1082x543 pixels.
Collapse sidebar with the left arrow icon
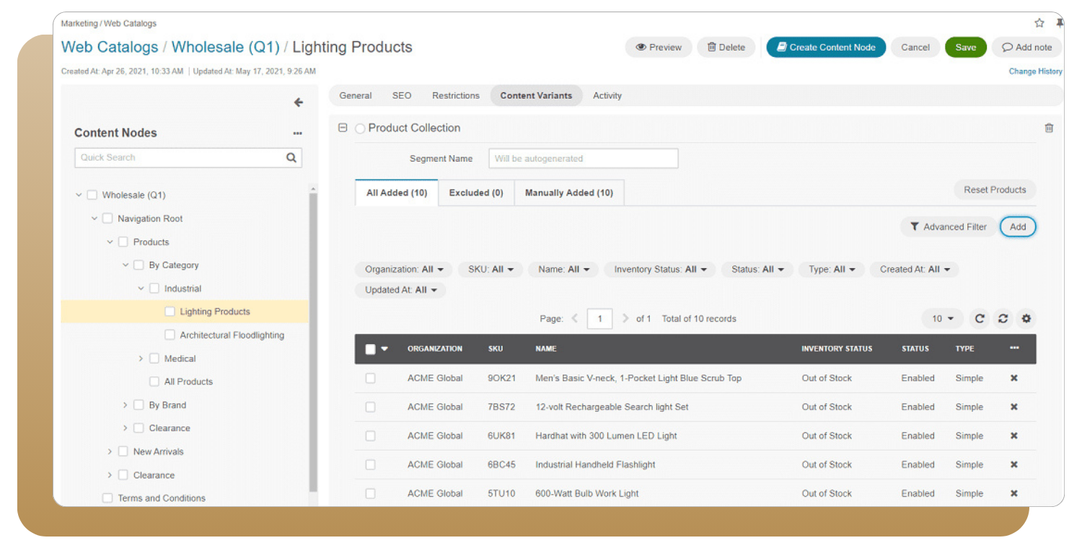tap(298, 102)
